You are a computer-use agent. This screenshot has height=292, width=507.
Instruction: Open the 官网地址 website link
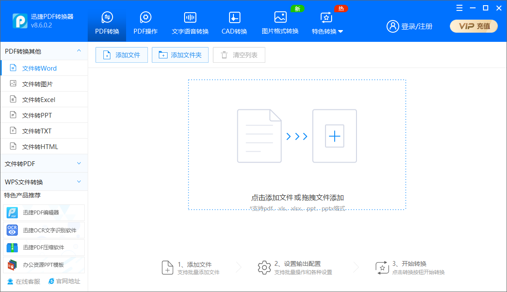64,281
